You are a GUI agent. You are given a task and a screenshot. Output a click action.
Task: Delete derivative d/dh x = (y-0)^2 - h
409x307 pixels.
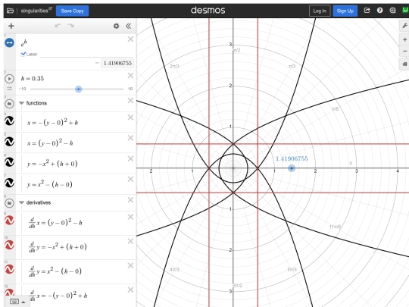click(x=130, y=218)
